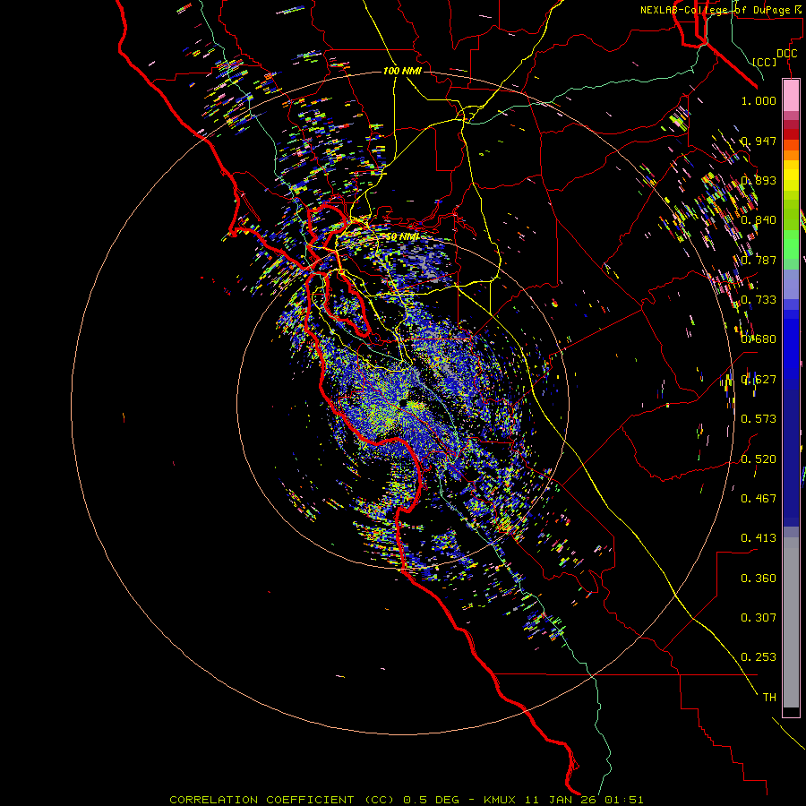Click the [CC] units label
Image resolution: width=806 pixels, height=806 pixels.
tap(765, 62)
